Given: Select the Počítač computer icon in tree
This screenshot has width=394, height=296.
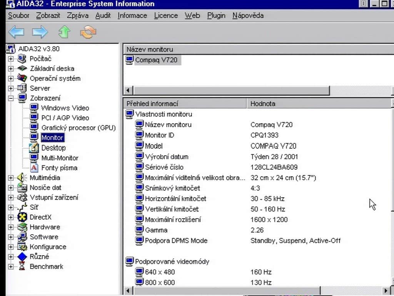Looking at the screenshot, I should pos(22,59).
